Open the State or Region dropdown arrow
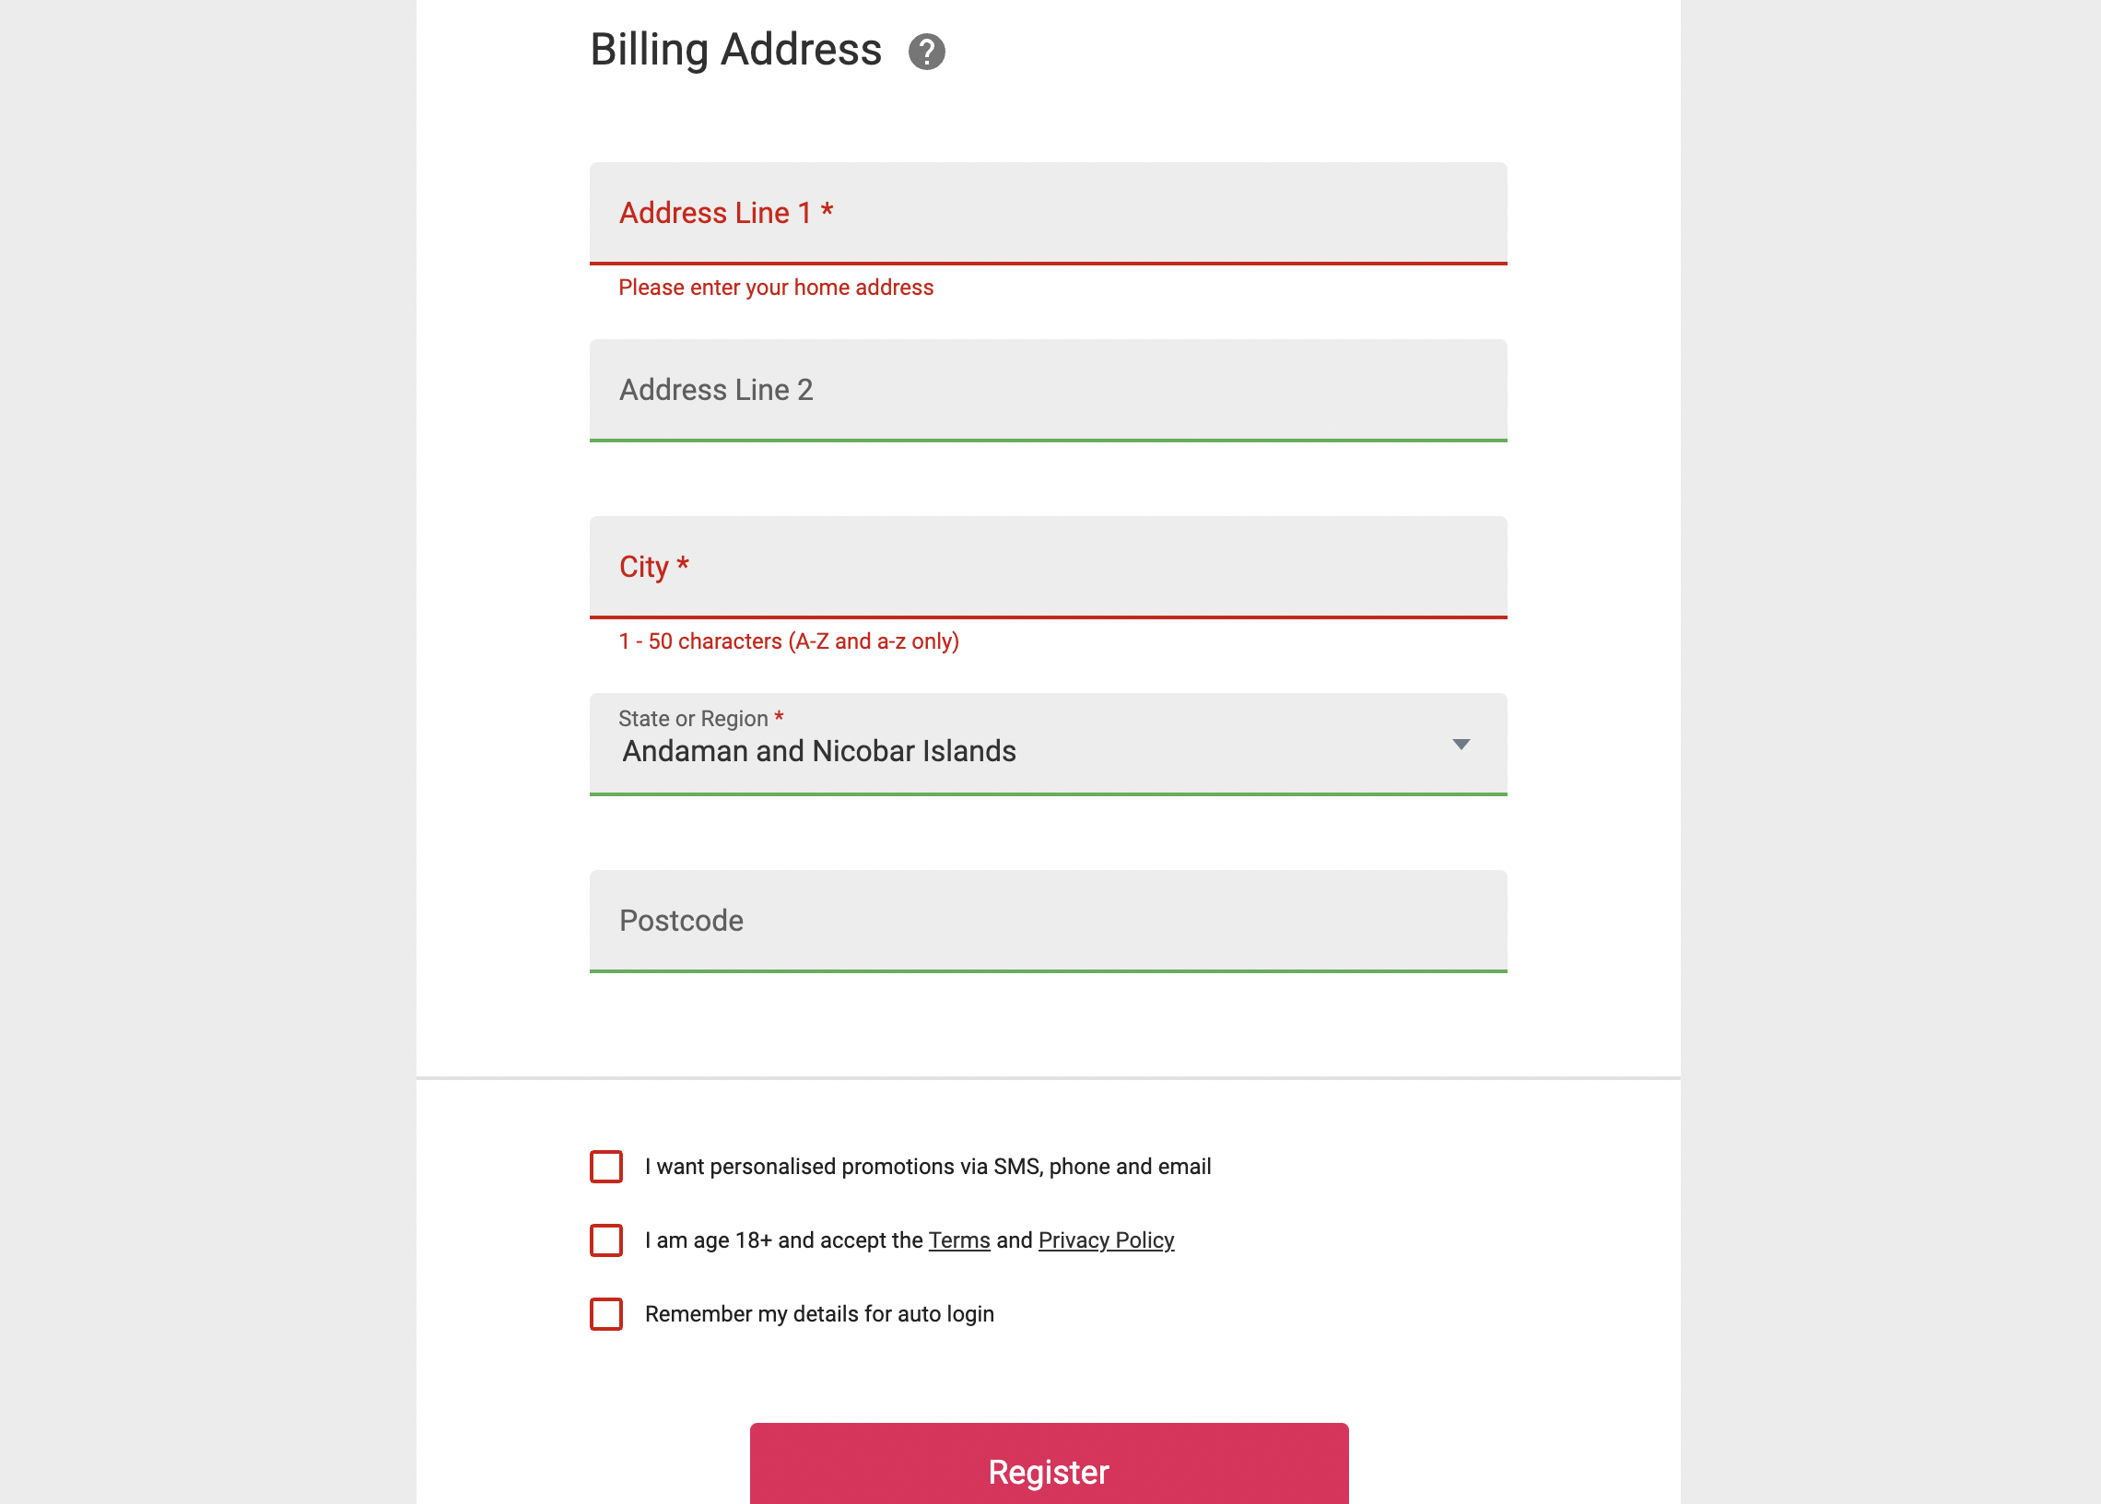Screen dimensions: 2101x1504 tap(1461, 744)
